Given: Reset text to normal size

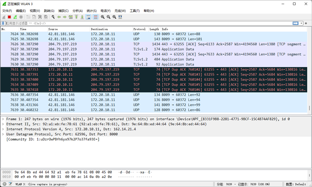Looking at the screenshot, I should (x=114, y=17).
